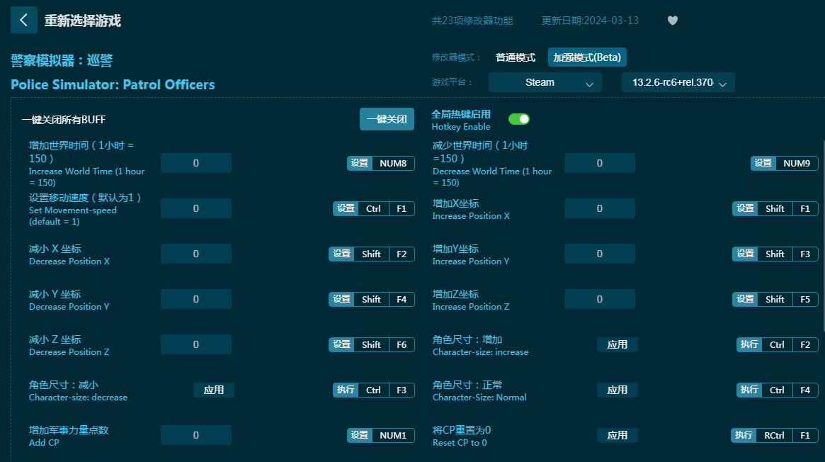Toggle the Hotkey Enable switch
The height and width of the screenshot is (462, 825).
pos(519,120)
